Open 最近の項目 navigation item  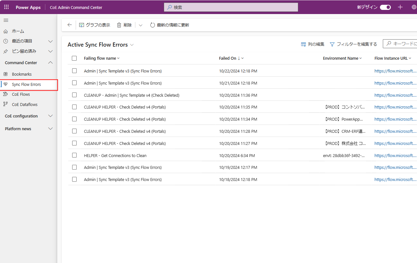pos(22,41)
